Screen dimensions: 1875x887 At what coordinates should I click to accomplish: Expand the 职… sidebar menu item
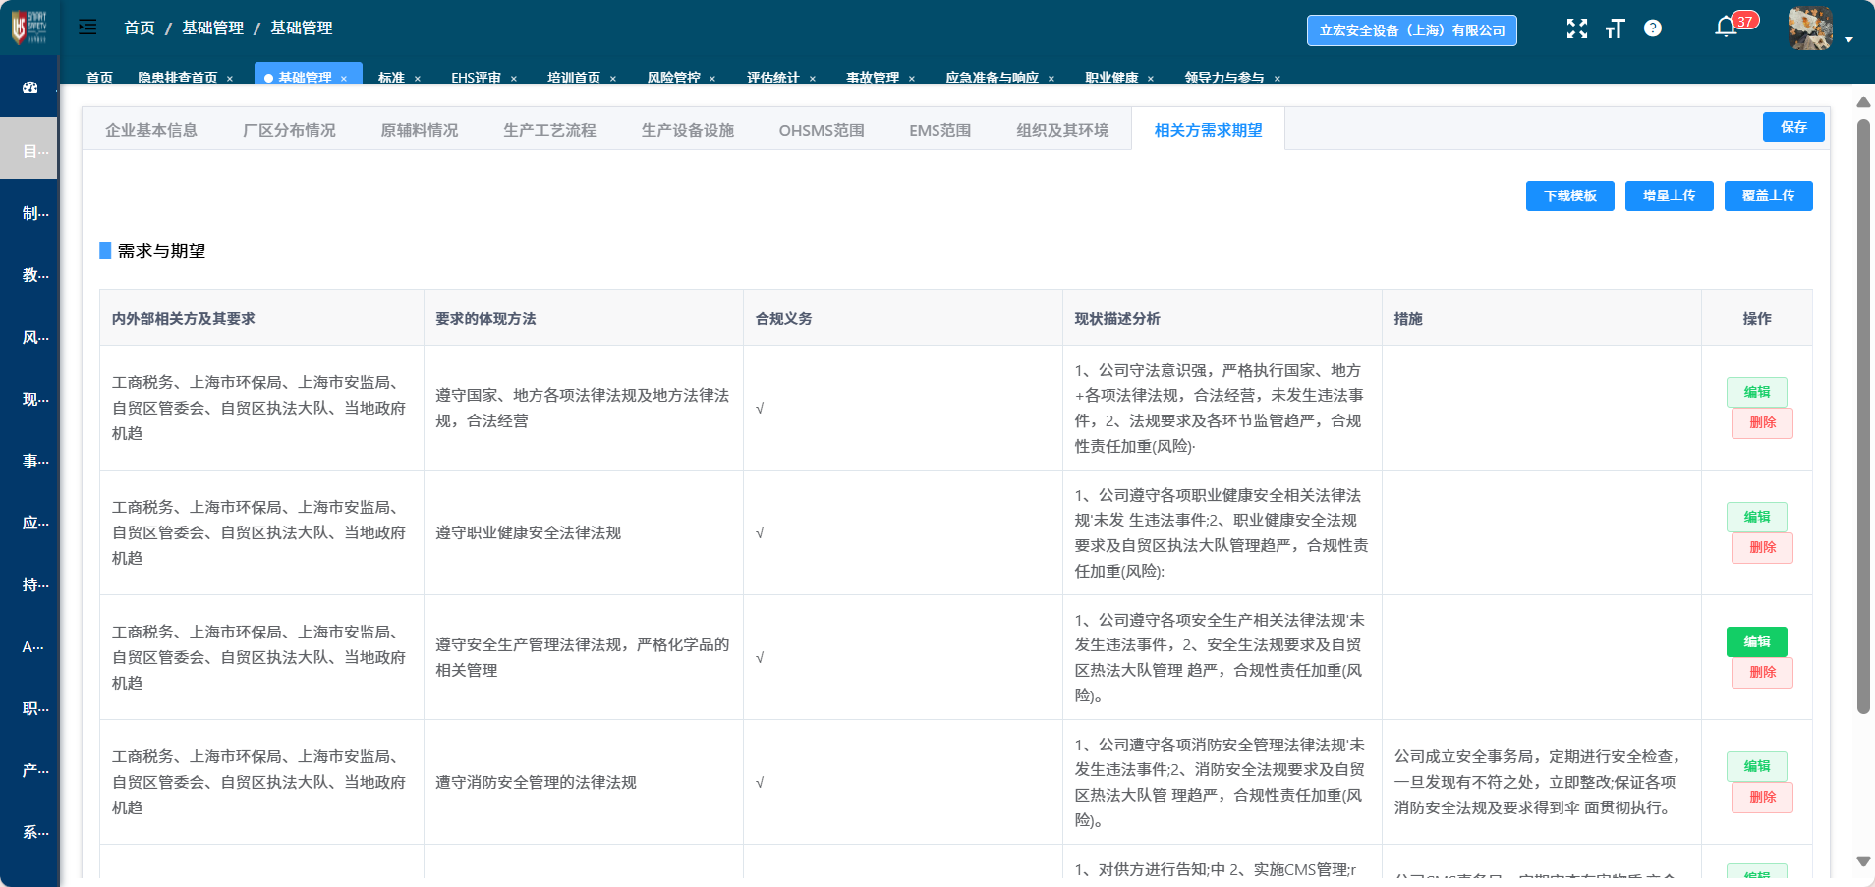pos(29,708)
